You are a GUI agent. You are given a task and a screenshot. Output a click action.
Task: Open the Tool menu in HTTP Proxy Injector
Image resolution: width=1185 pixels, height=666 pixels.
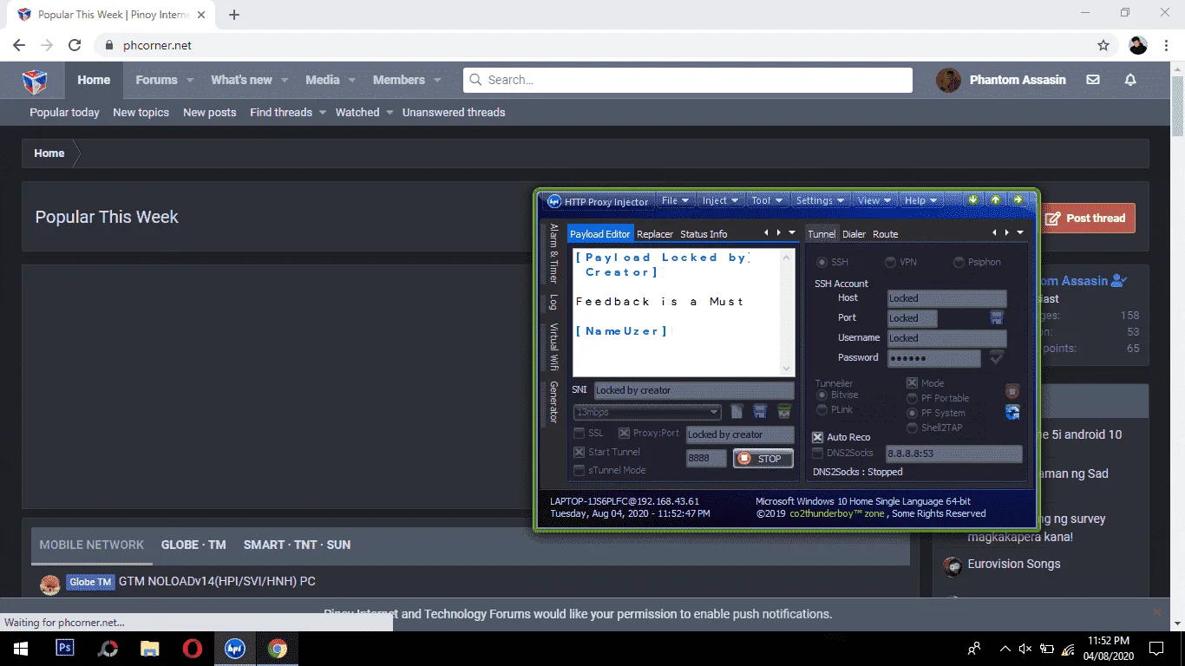767,200
